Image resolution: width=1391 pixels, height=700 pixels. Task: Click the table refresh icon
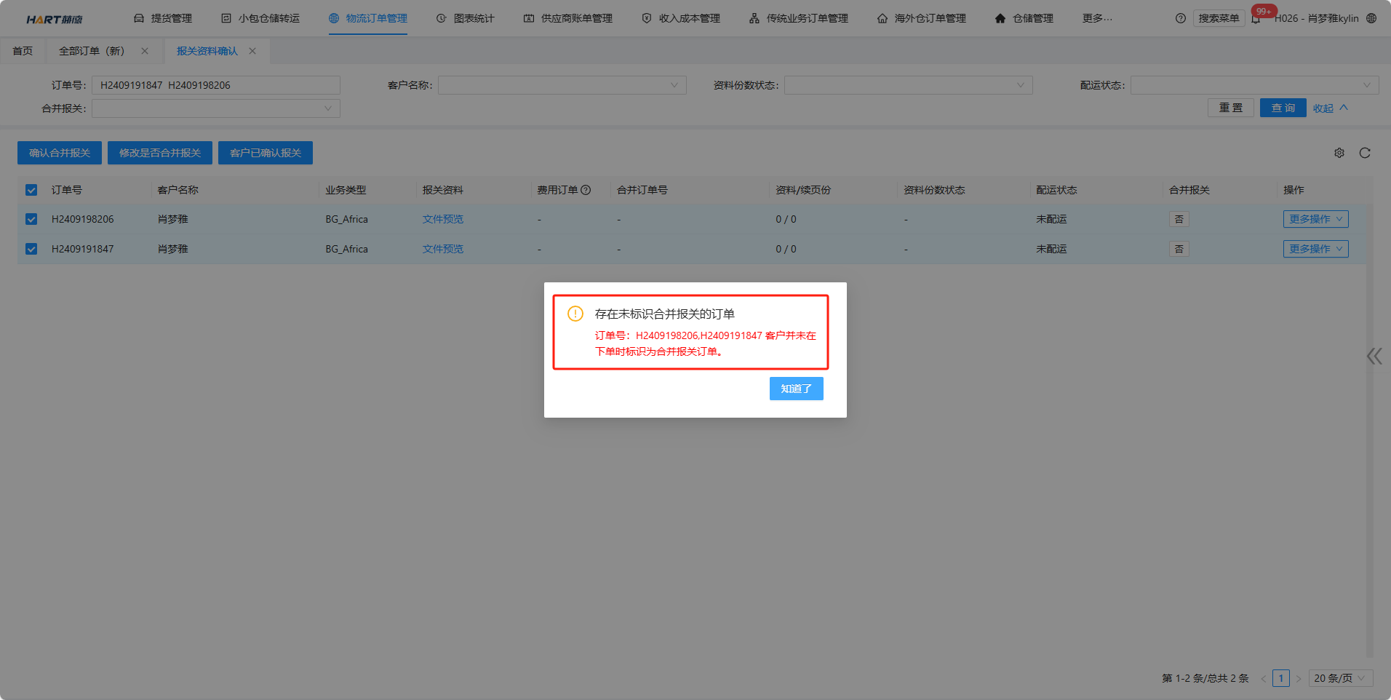[1364, 153]
